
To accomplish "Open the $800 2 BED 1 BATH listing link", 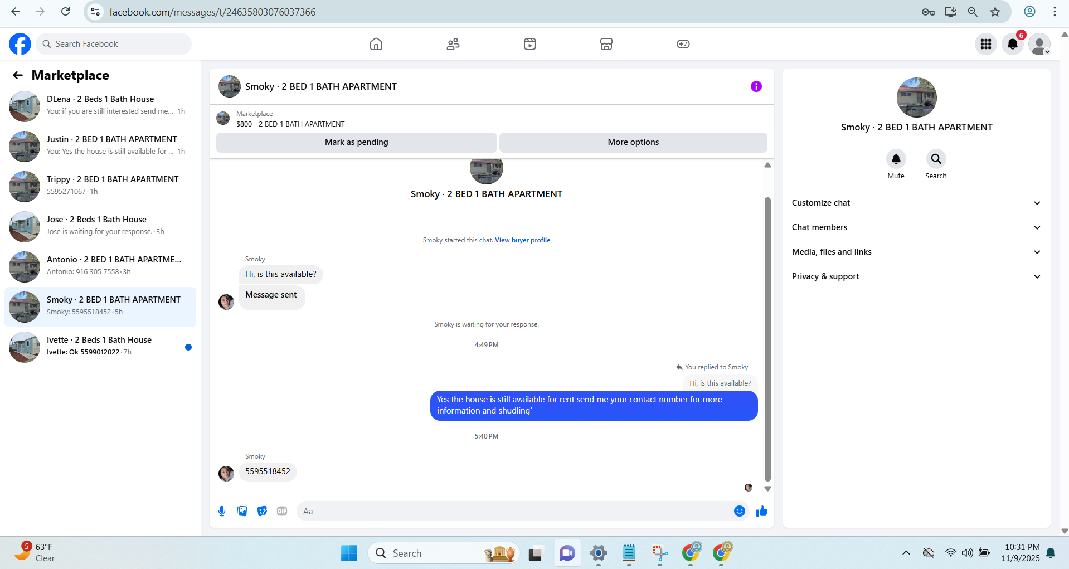I will [290, 124].
